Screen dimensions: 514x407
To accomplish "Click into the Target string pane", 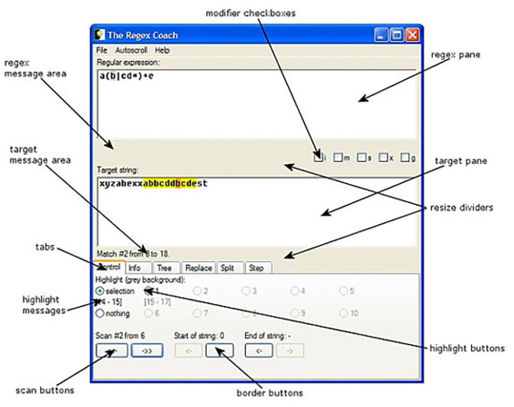I will tap(256, 212).
